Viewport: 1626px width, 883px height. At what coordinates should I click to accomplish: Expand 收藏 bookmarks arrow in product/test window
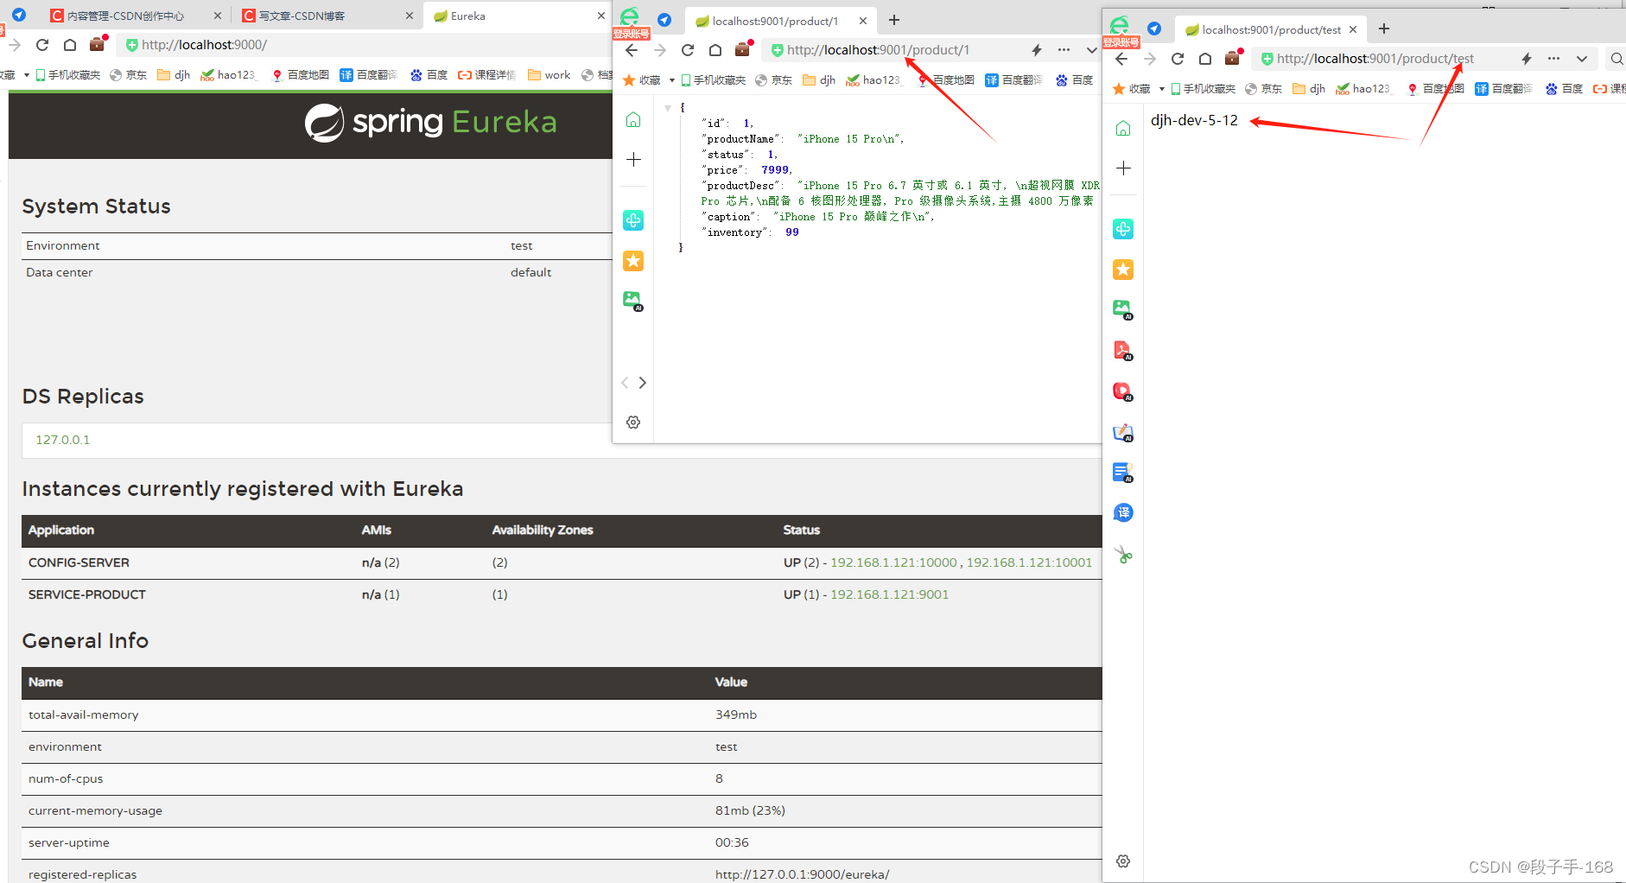coord(1162,89)
